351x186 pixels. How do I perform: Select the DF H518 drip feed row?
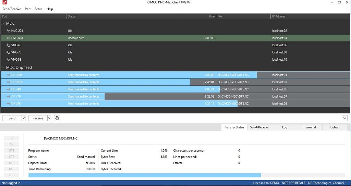coord(175,82)
